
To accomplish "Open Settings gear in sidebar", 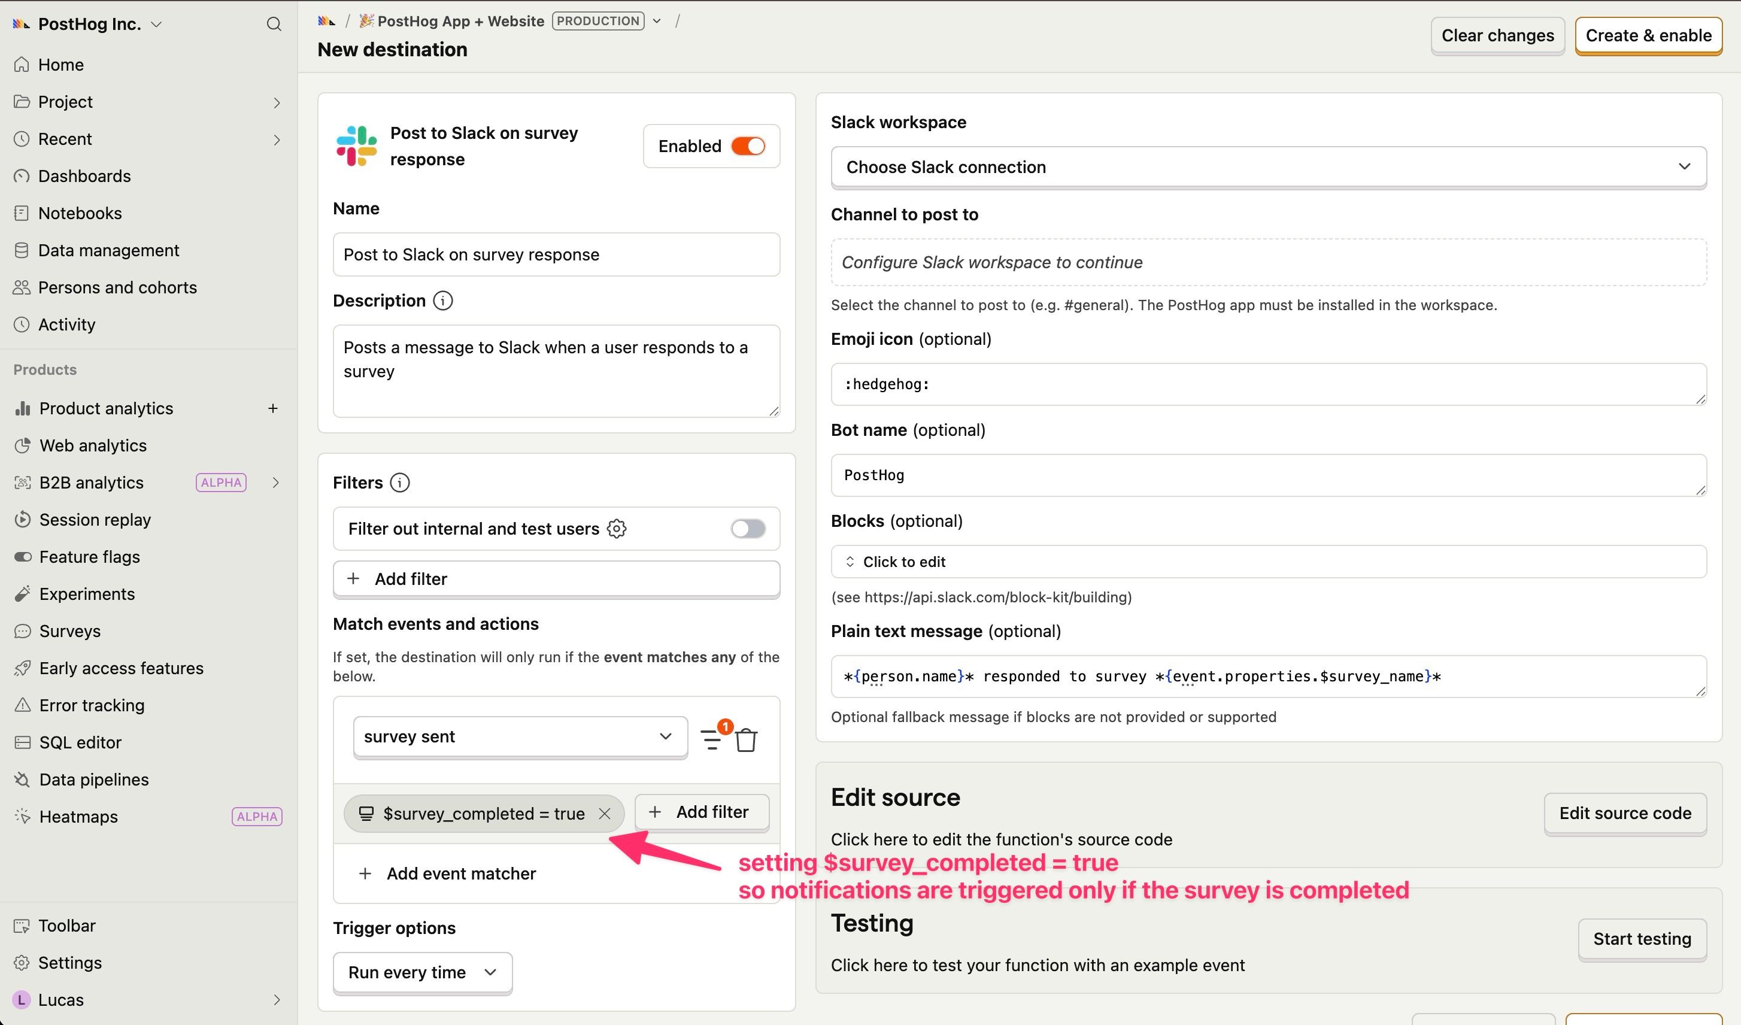I will tap(22, 963).
